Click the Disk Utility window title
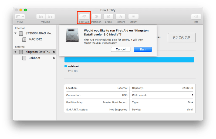The width and height of the screenshot is (216, 139). pyautogui.click(x=108, y=10)
